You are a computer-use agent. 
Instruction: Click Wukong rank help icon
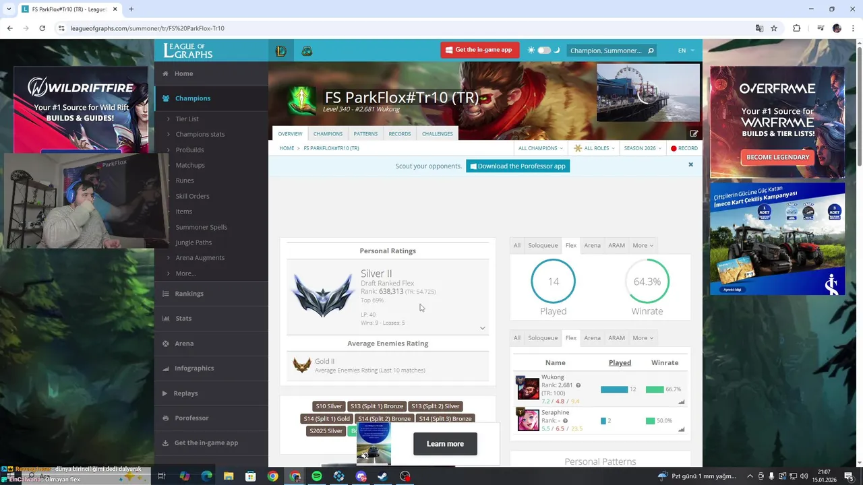pyautogui.click(x=578, y=385)
